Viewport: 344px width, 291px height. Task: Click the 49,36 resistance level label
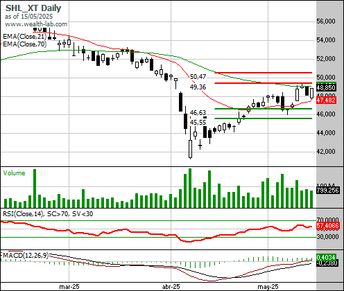pos(198,87)
